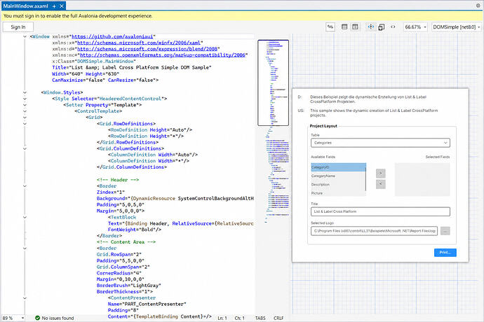
Task: Click the CornerRadius="4" code line
Action: [x=119, y=273]
